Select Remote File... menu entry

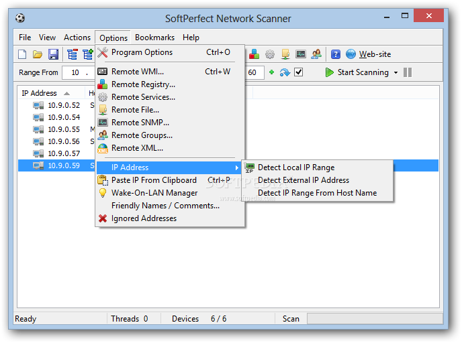170,110
